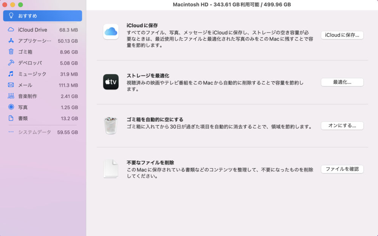Image resolution: width=378 pixels, height=236 pixels.
Task: Click the 8.96 GB size value
Action: click(69, 52)
